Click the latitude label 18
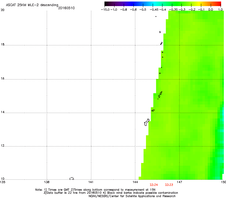Viewport: 226px width, 198px height. coord(2,44)
